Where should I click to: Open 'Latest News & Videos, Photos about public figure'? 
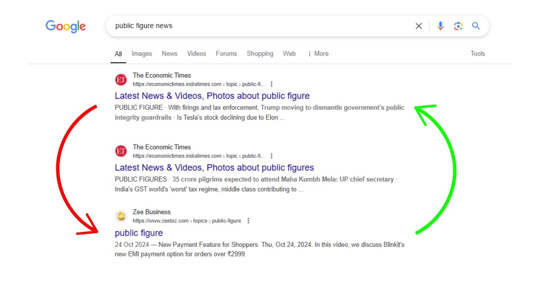coord(212,96)
